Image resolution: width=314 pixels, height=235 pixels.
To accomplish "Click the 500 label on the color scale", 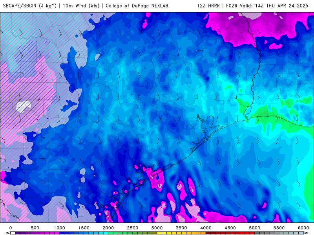I will coord(35,228).
